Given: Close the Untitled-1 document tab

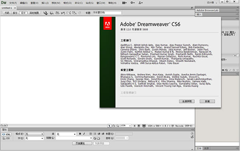Looking at the screenshot, I should (x=15, y=8).
